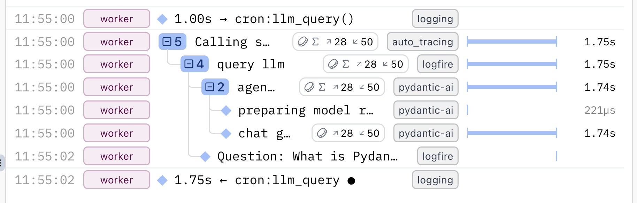Click the diamond icon beside 'Question: What is Pydan…'
Viewport: 637px width, 203px height.
205,157
